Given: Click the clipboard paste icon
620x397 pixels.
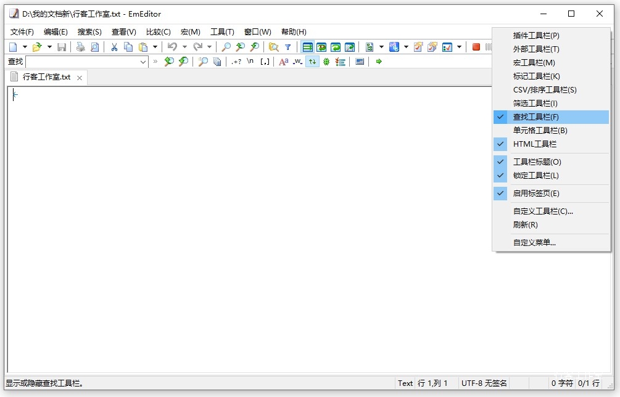Looking at the screenshot, I should tap(143, 47).
